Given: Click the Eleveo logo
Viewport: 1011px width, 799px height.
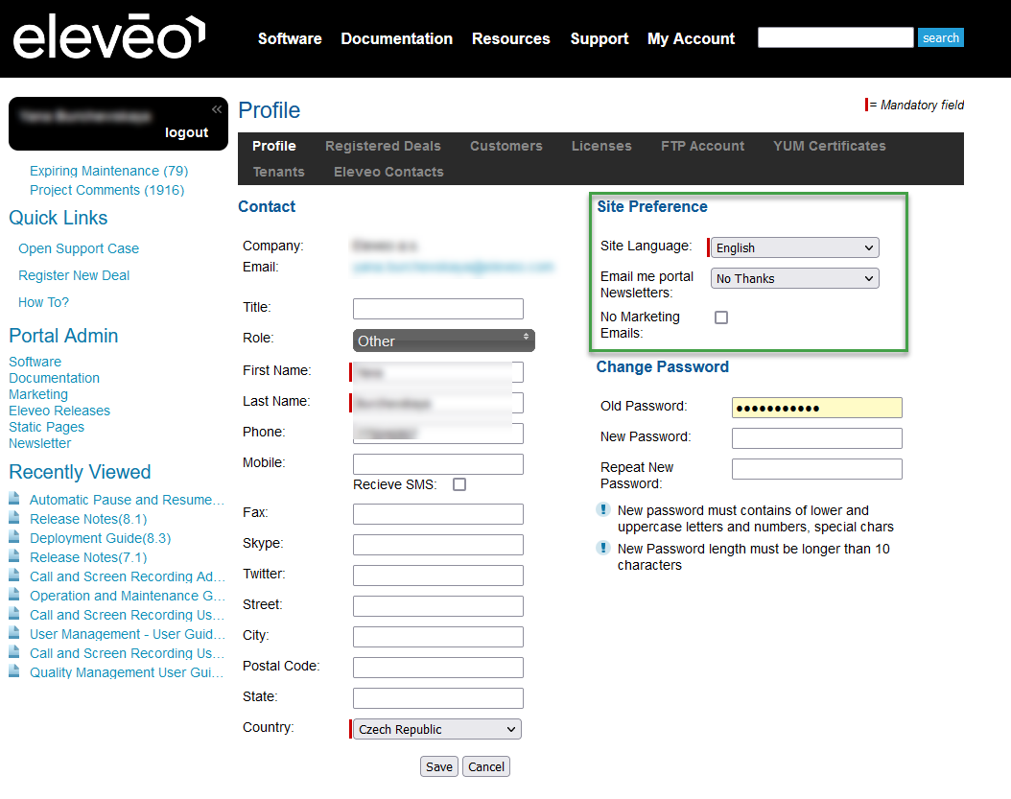Looking at the screenshot, I should tap(108, 38).
